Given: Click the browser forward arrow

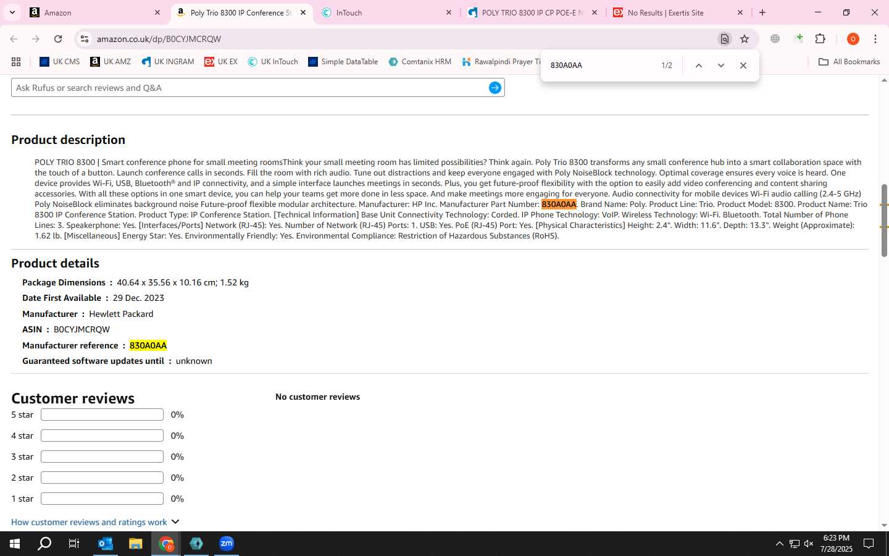Looking at the screenshot, I should 36,39.
